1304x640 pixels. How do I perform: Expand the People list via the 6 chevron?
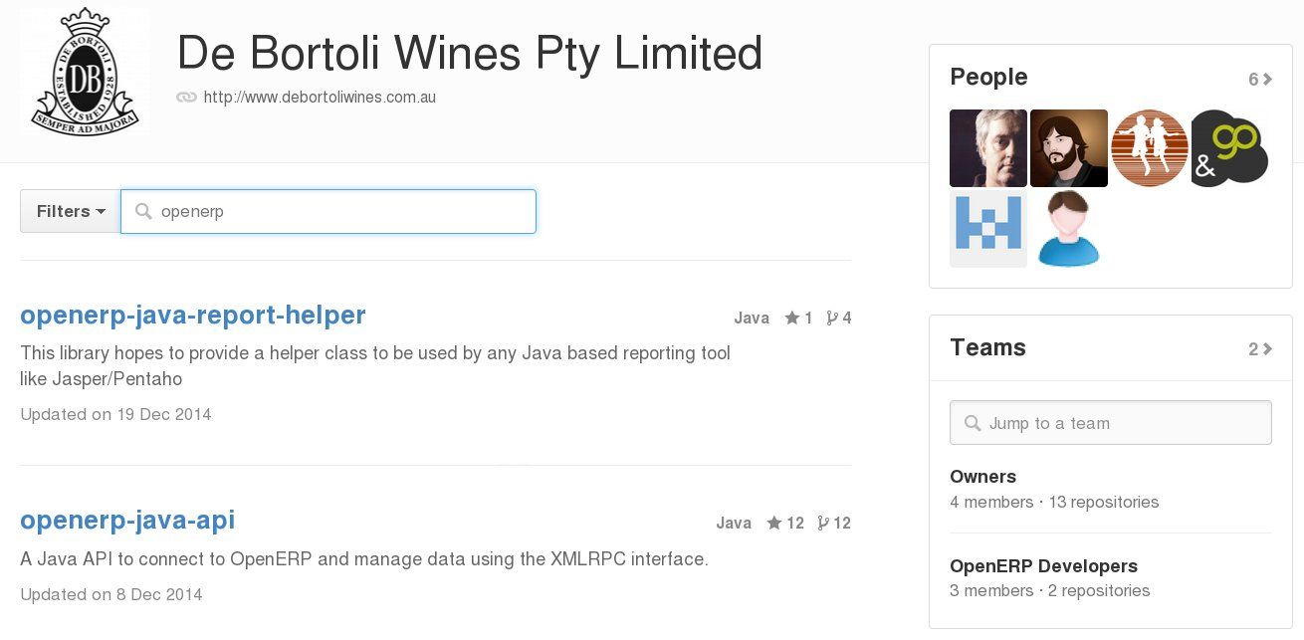(x=1260, y=80)
